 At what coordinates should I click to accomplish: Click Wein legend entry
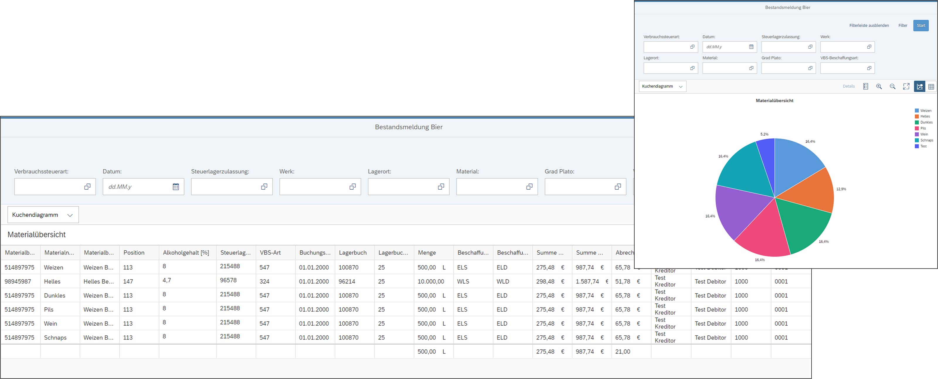pos(921,134)
